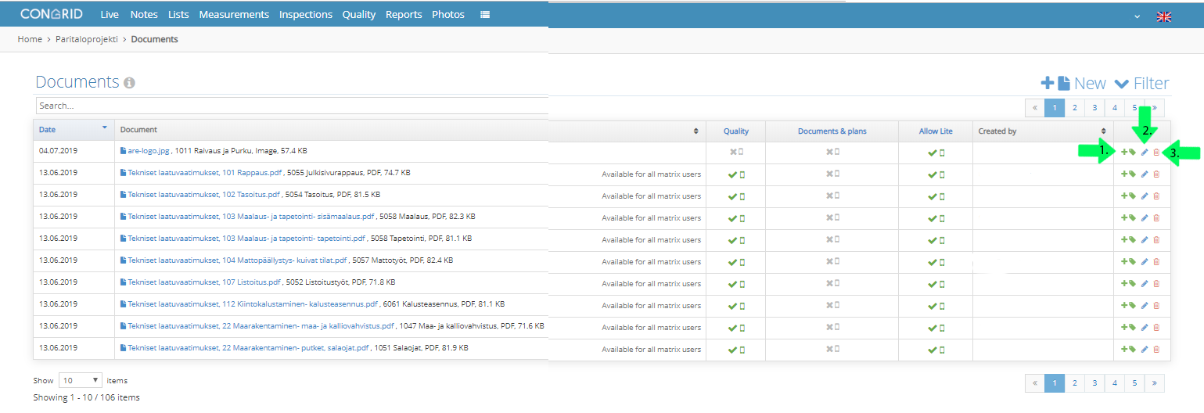Create a New document
This screenshot has width=1204, height=413.
(x=1073, y=83)
